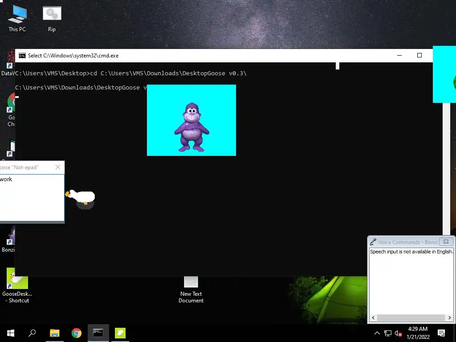Screen dimensions: 456x342
Task: Select the GooseDesk... Shortcut icon
Action: point(17,285)
